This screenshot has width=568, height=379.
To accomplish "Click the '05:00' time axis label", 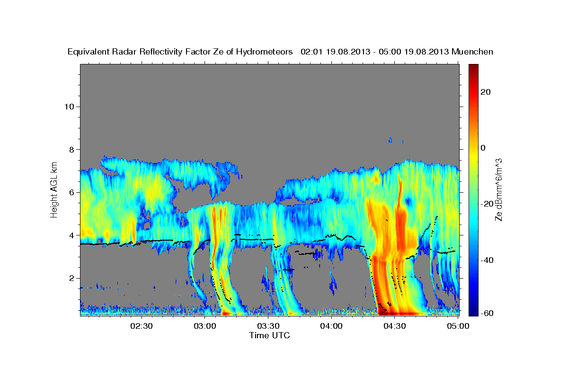I will coord(458,325).
